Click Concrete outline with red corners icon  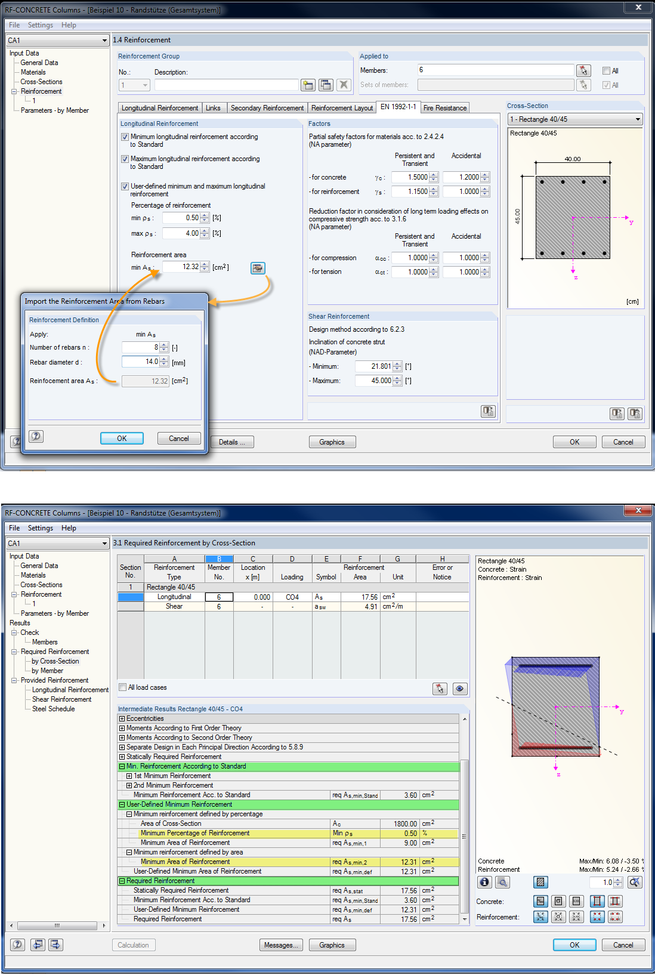pos(597,901)
